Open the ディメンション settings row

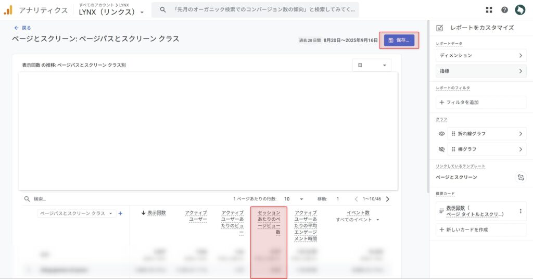coord(480,55)
